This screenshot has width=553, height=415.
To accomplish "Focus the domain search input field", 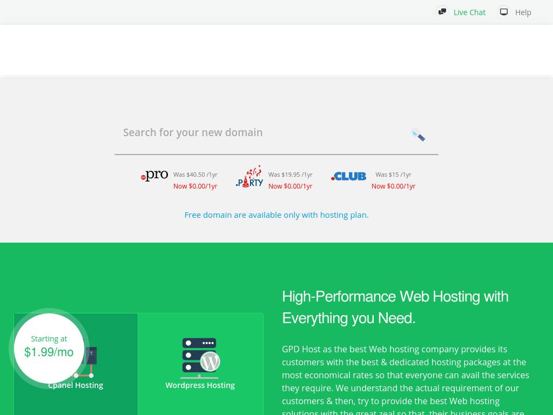I will [259, 133].
